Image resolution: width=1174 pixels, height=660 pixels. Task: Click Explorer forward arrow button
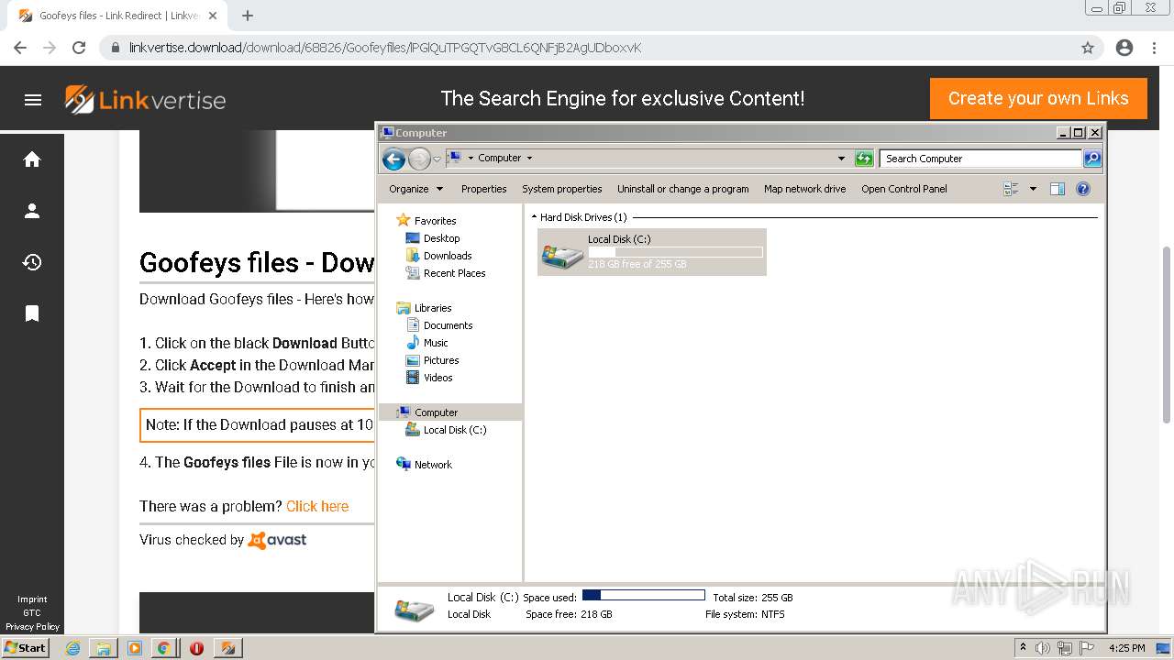pyautogui.click(x=419, y=159)
